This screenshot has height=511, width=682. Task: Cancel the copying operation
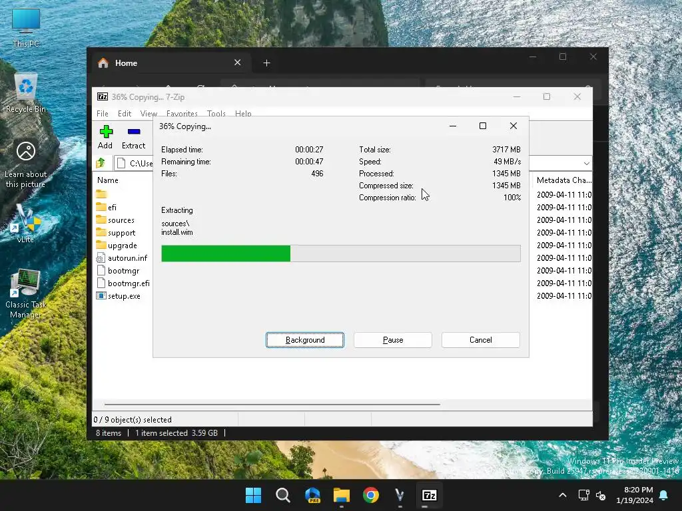click(481, 340)
